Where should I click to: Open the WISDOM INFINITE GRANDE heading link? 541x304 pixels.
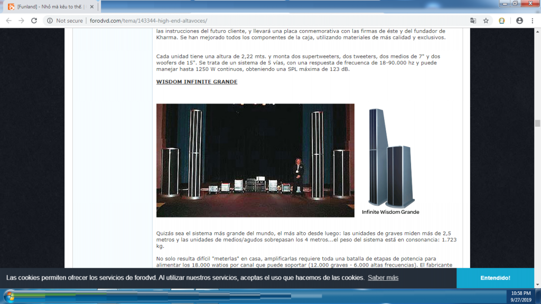197,82
